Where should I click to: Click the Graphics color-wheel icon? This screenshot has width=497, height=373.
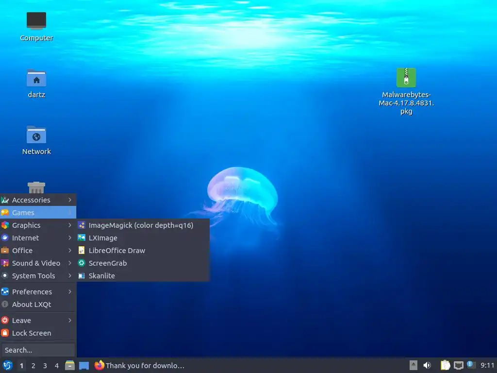coord(5,225)
